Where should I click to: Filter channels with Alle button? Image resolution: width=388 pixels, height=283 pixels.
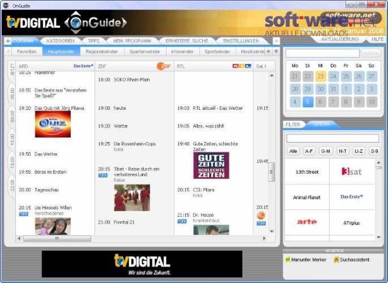point(293,151)
